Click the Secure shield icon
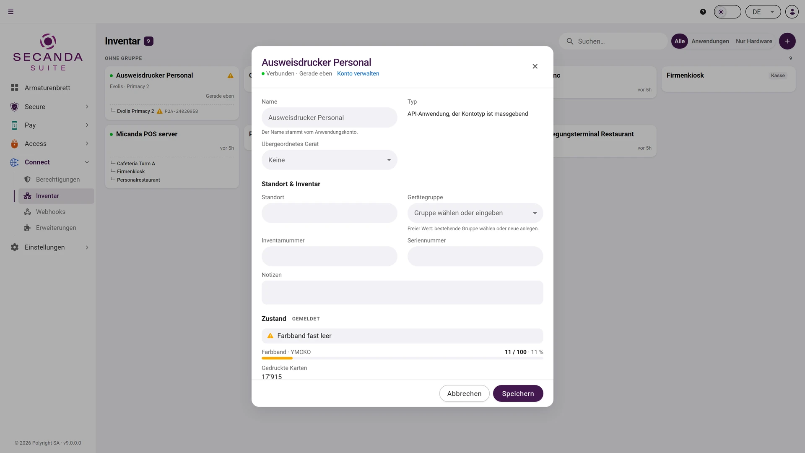Screen dimensions: 805x453 pyautogui.click(x=15, y=107)
